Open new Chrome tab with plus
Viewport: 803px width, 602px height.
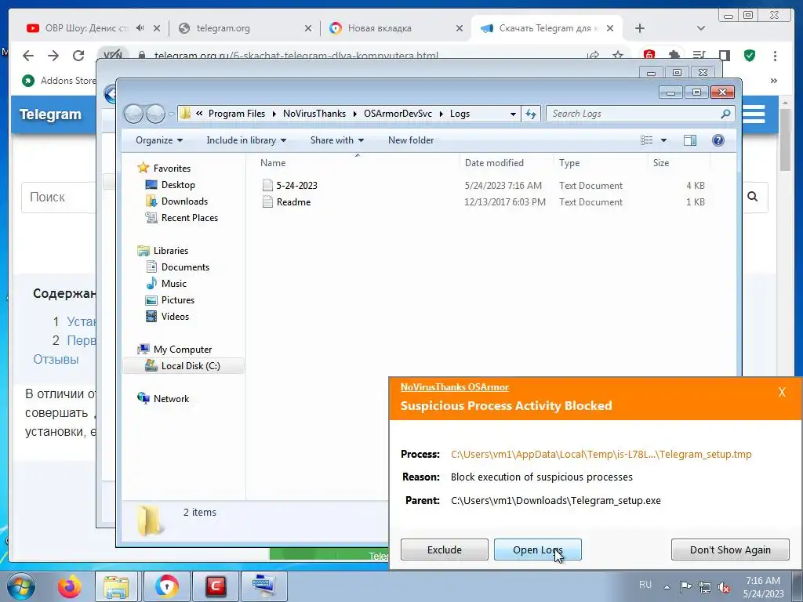(x=640, y=28)
